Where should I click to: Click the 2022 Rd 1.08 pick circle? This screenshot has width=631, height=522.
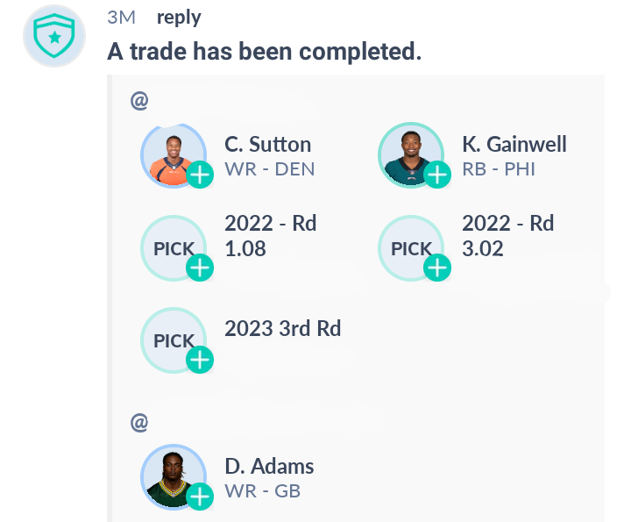(x=174, y=248)
